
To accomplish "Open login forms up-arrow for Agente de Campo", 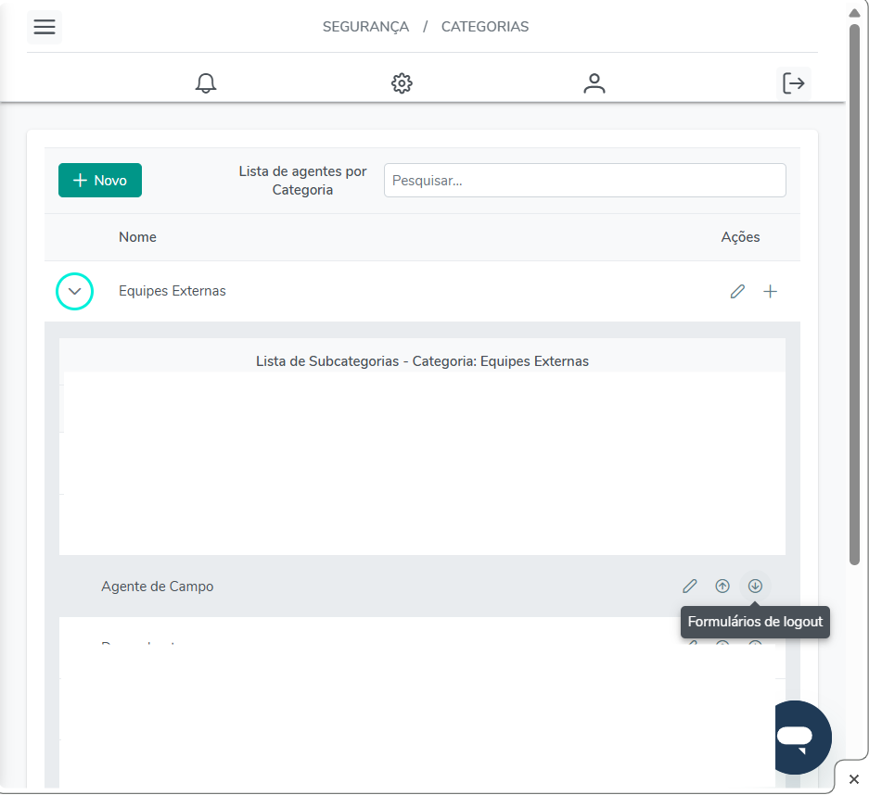I will (722, 587).
